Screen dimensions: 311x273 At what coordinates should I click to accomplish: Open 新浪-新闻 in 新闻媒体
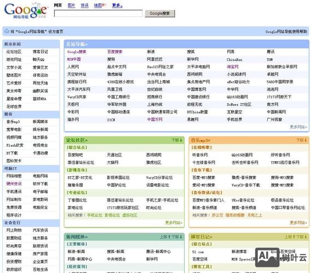(x=76, y=251)
